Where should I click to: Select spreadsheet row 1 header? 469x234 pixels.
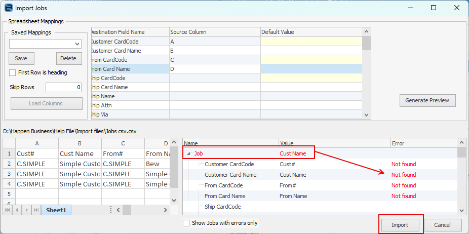(x=9, y=153)
